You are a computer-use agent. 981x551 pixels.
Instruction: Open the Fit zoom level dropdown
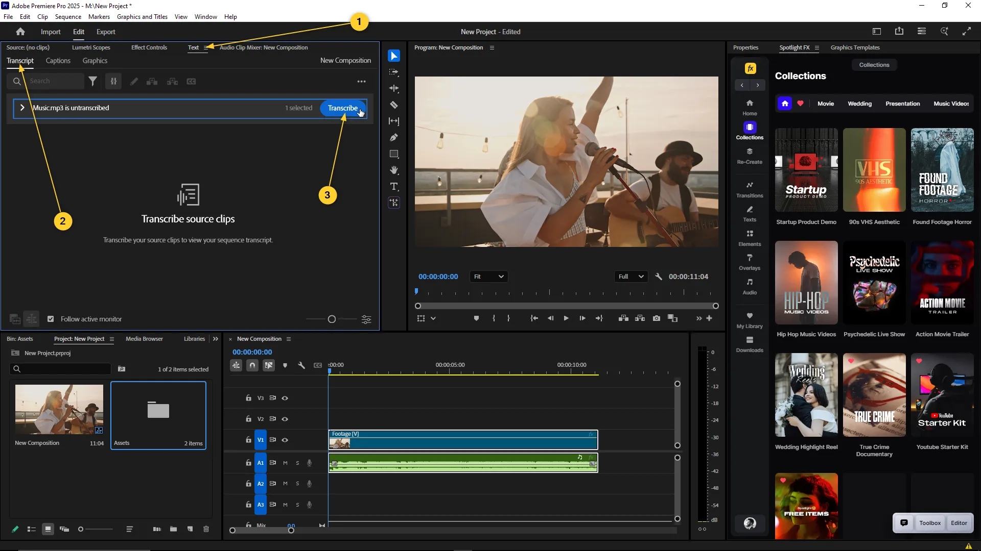click(488, 277)
